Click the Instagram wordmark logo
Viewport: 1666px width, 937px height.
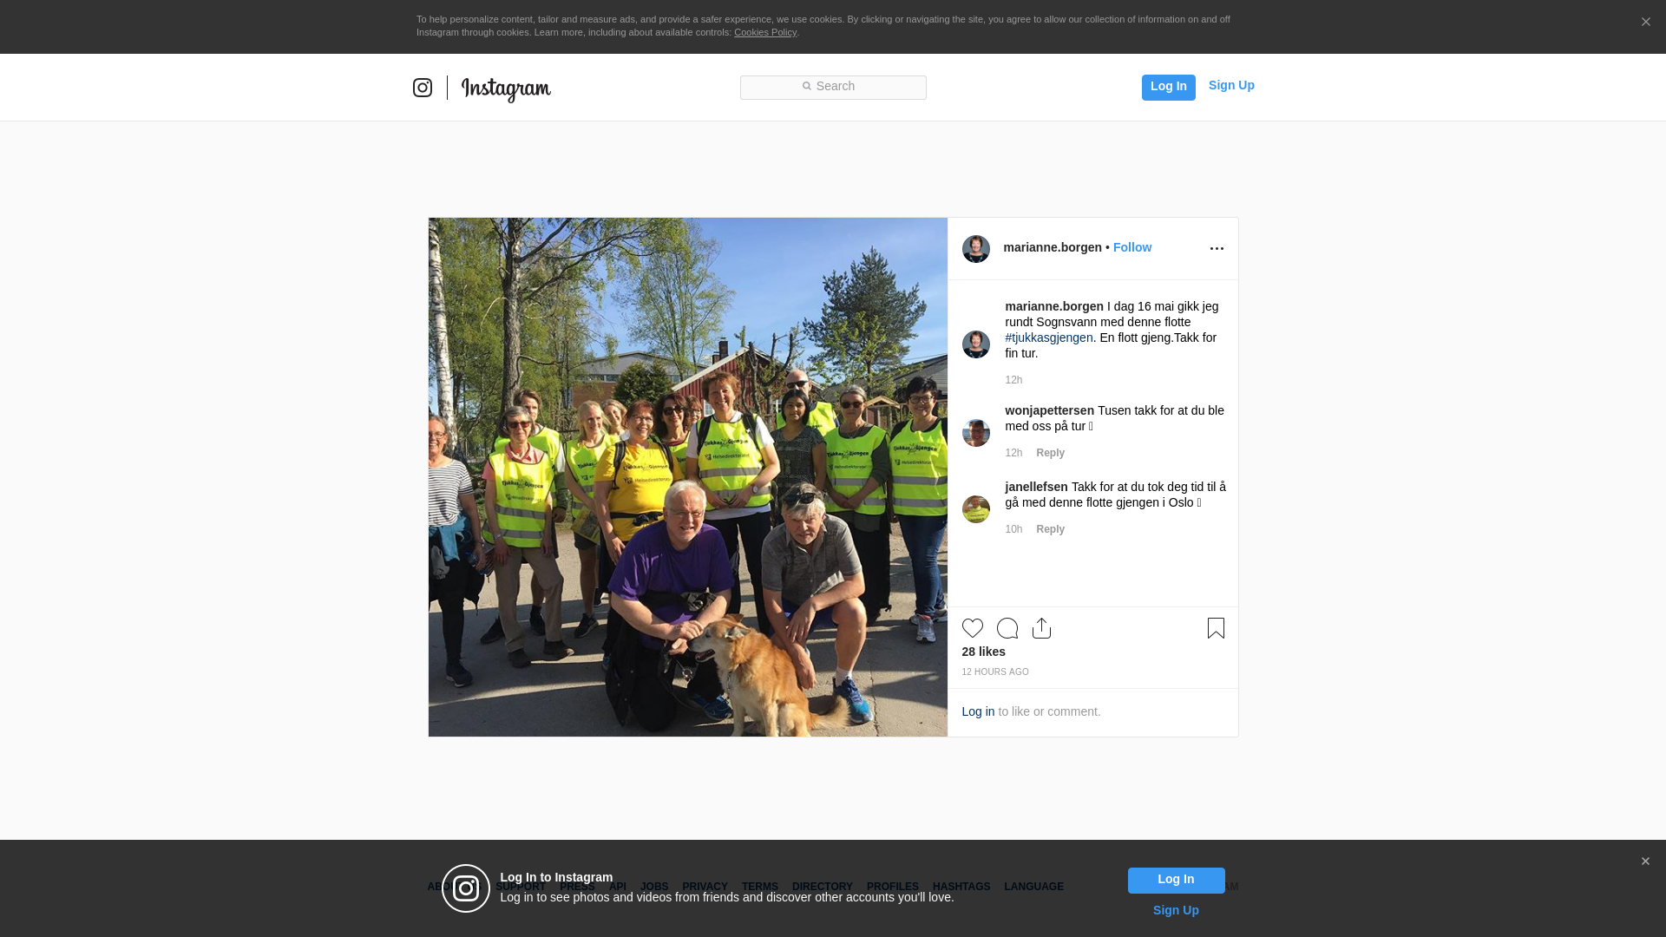[506, 89]
